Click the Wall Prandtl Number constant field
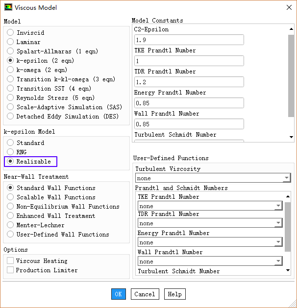The image size is (297, 308). click(189, 124)
